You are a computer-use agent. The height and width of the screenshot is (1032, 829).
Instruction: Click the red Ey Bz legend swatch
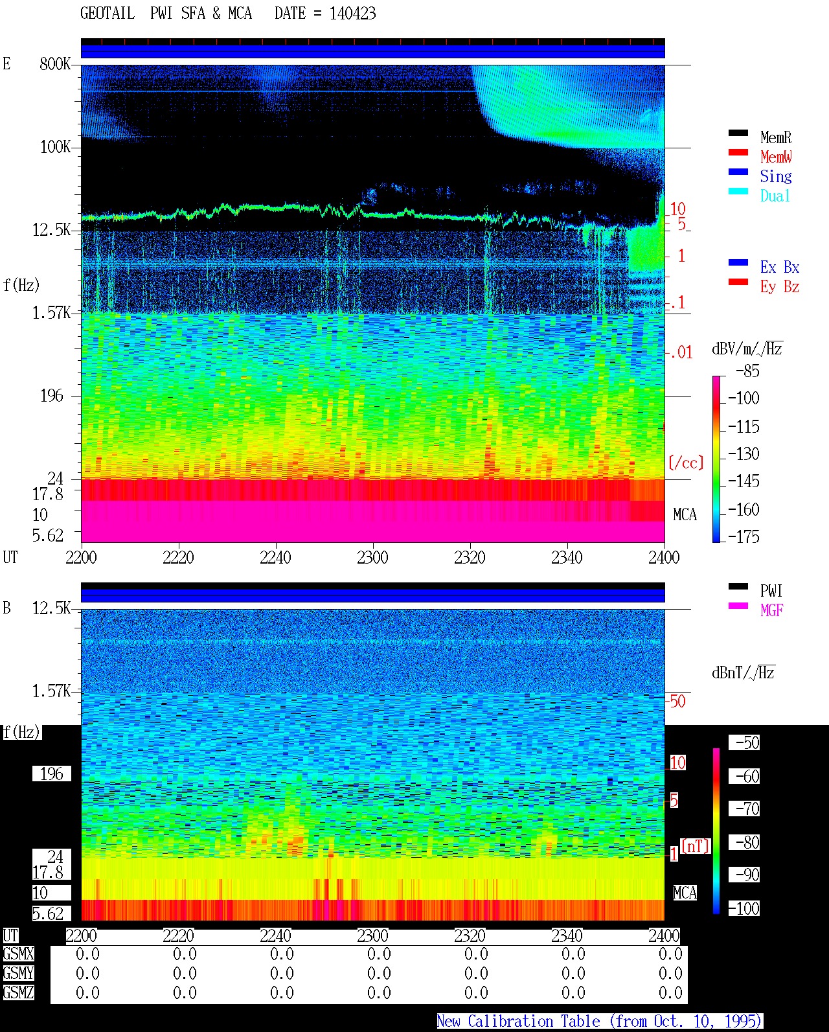click(x=738, y=282)
